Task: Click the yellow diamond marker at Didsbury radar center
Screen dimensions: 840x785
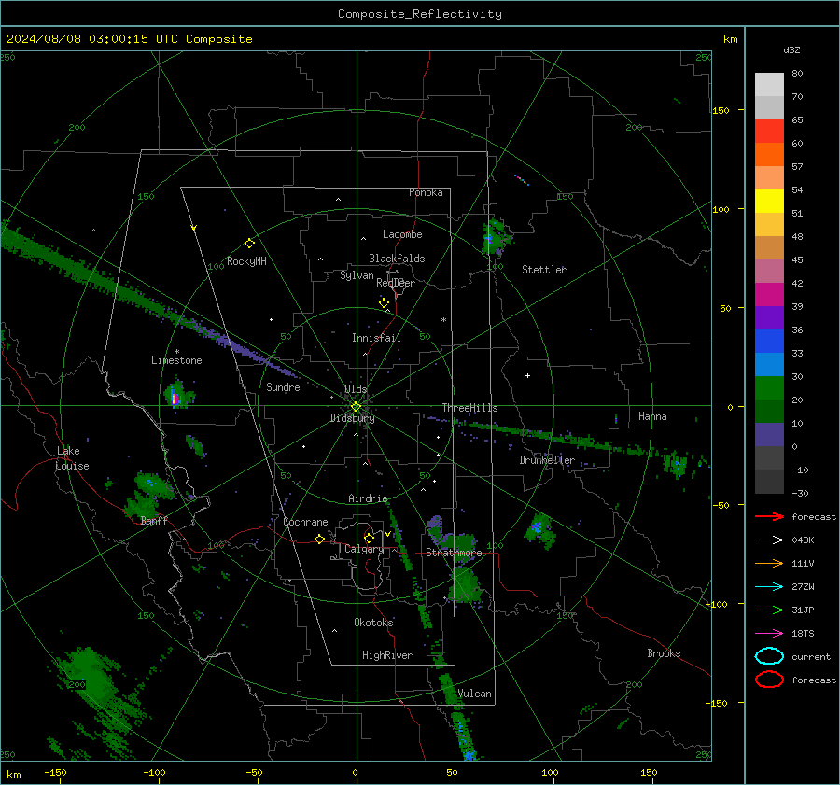Action: click(x=356, y=407)
